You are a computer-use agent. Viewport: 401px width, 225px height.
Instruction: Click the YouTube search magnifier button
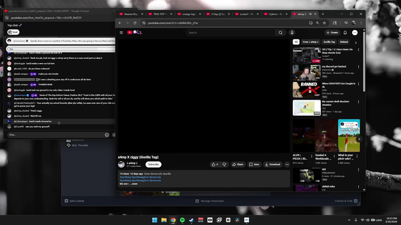click(280, 32)
